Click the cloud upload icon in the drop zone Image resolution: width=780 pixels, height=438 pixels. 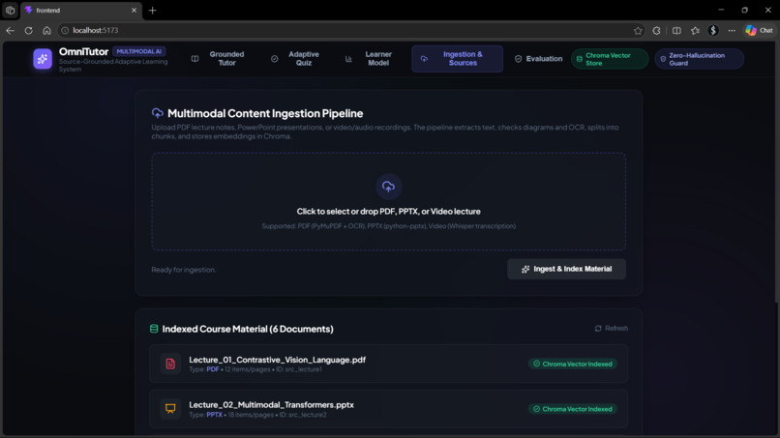tap(388, 187)
